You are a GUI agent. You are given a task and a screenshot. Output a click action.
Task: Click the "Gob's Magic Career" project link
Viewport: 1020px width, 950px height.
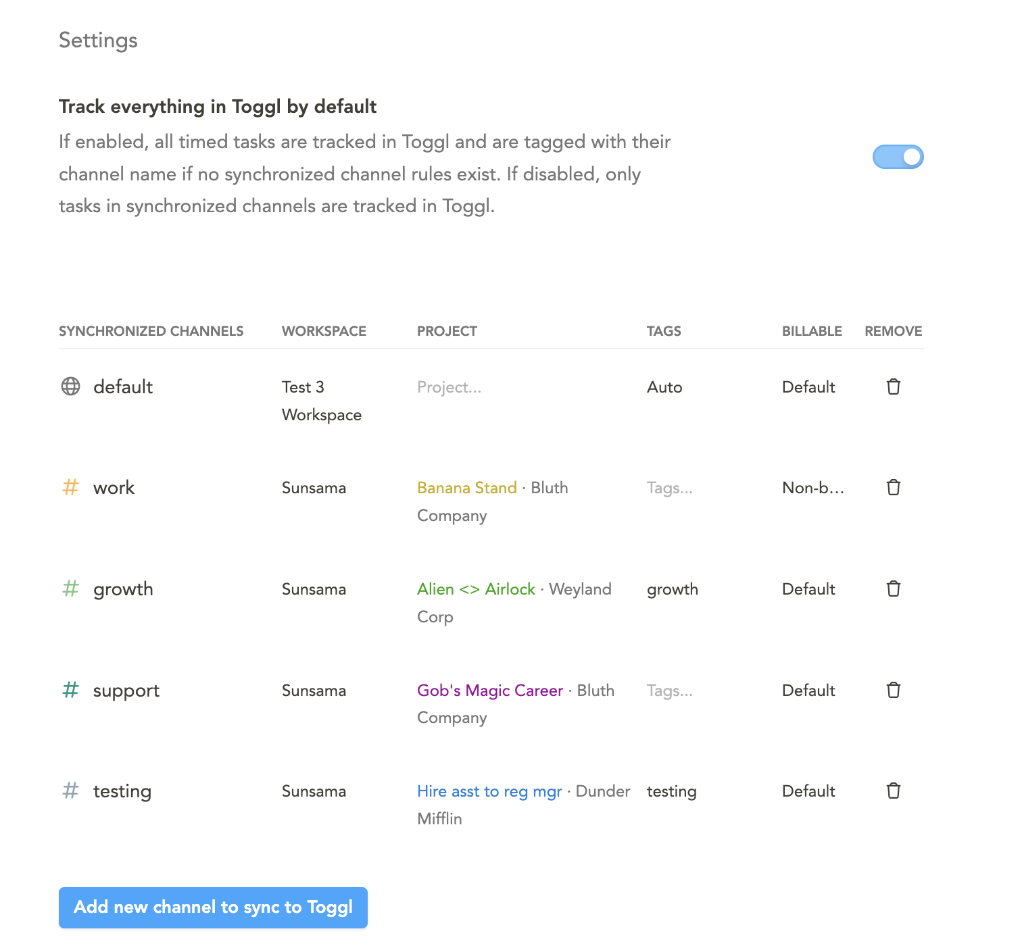click(490, 690)
